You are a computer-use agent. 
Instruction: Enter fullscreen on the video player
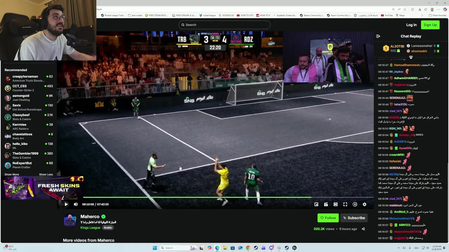[x=345, y=204]
